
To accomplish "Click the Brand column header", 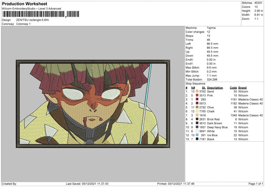I will point(242,88).
